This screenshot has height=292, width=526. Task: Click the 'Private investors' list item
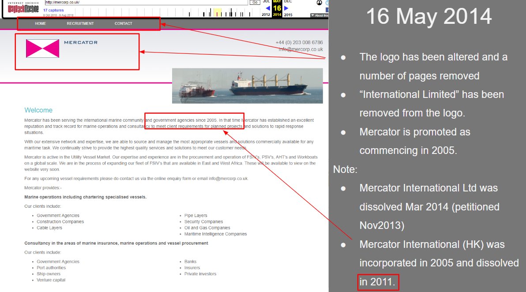click(x=200, y=274)
